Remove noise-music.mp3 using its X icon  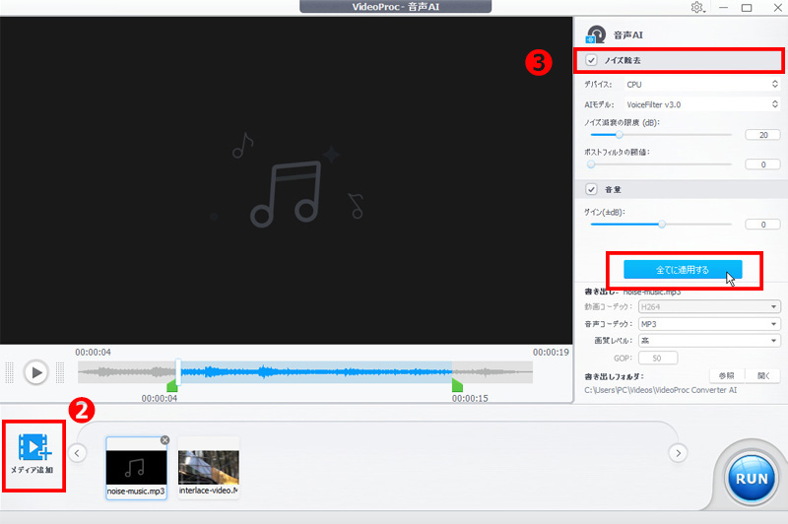tap(164, 440)
